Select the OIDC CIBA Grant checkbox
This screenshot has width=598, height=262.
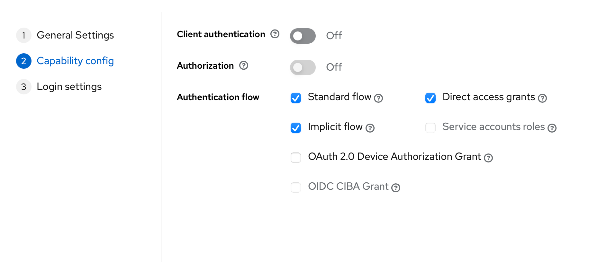coord(296,188)
